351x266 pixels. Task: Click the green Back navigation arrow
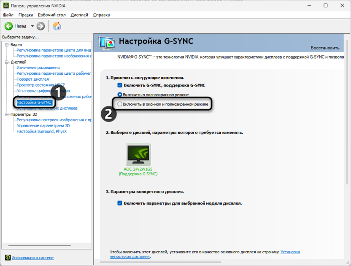click(8, 26)
